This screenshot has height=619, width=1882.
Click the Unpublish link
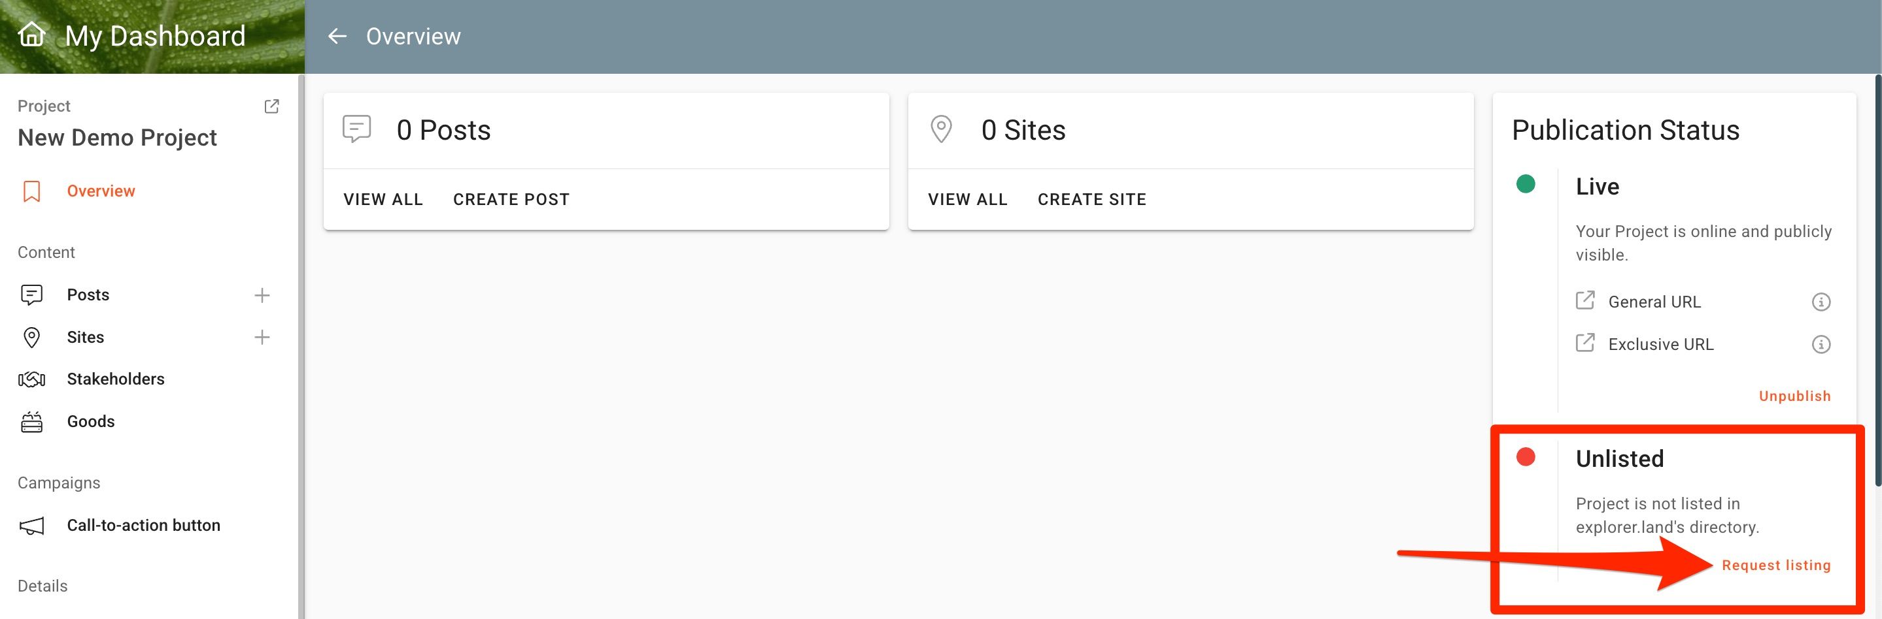coord(1794,396)
